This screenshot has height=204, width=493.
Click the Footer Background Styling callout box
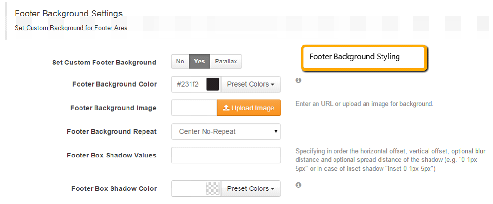(x=364, y=58)
